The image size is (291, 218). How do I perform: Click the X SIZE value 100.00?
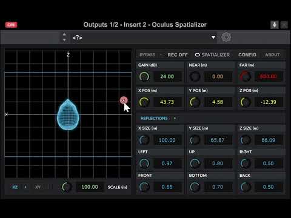167,140
